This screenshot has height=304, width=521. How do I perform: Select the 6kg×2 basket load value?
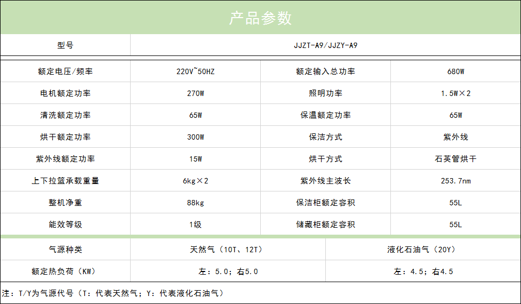[x=195, y=181]
